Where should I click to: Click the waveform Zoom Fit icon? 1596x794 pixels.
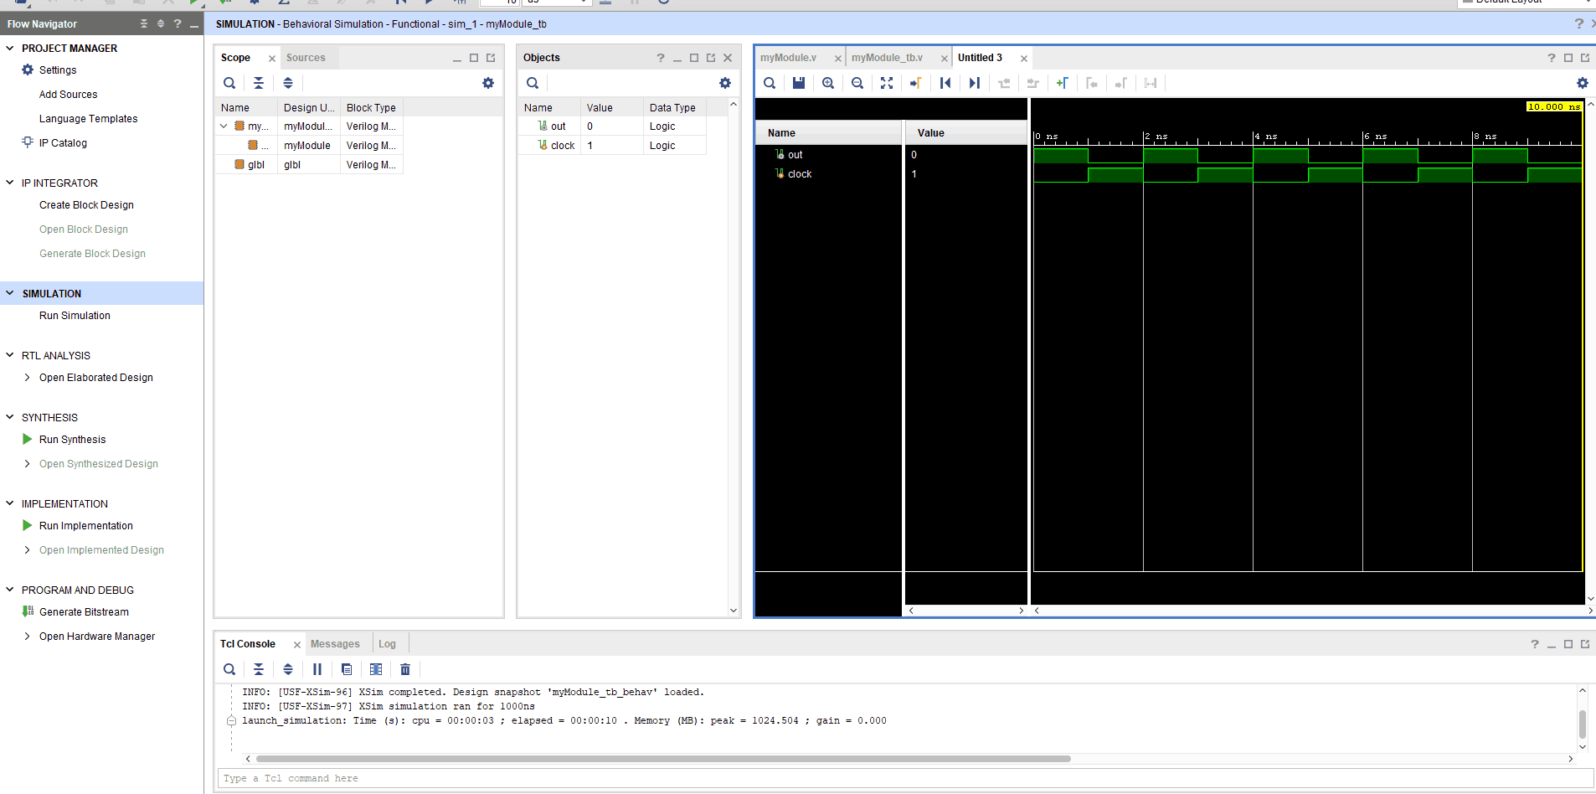(x=887, y=83)
